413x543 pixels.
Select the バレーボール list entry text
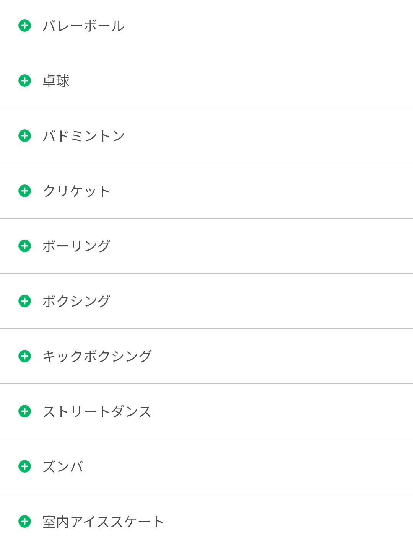[83, 26]
